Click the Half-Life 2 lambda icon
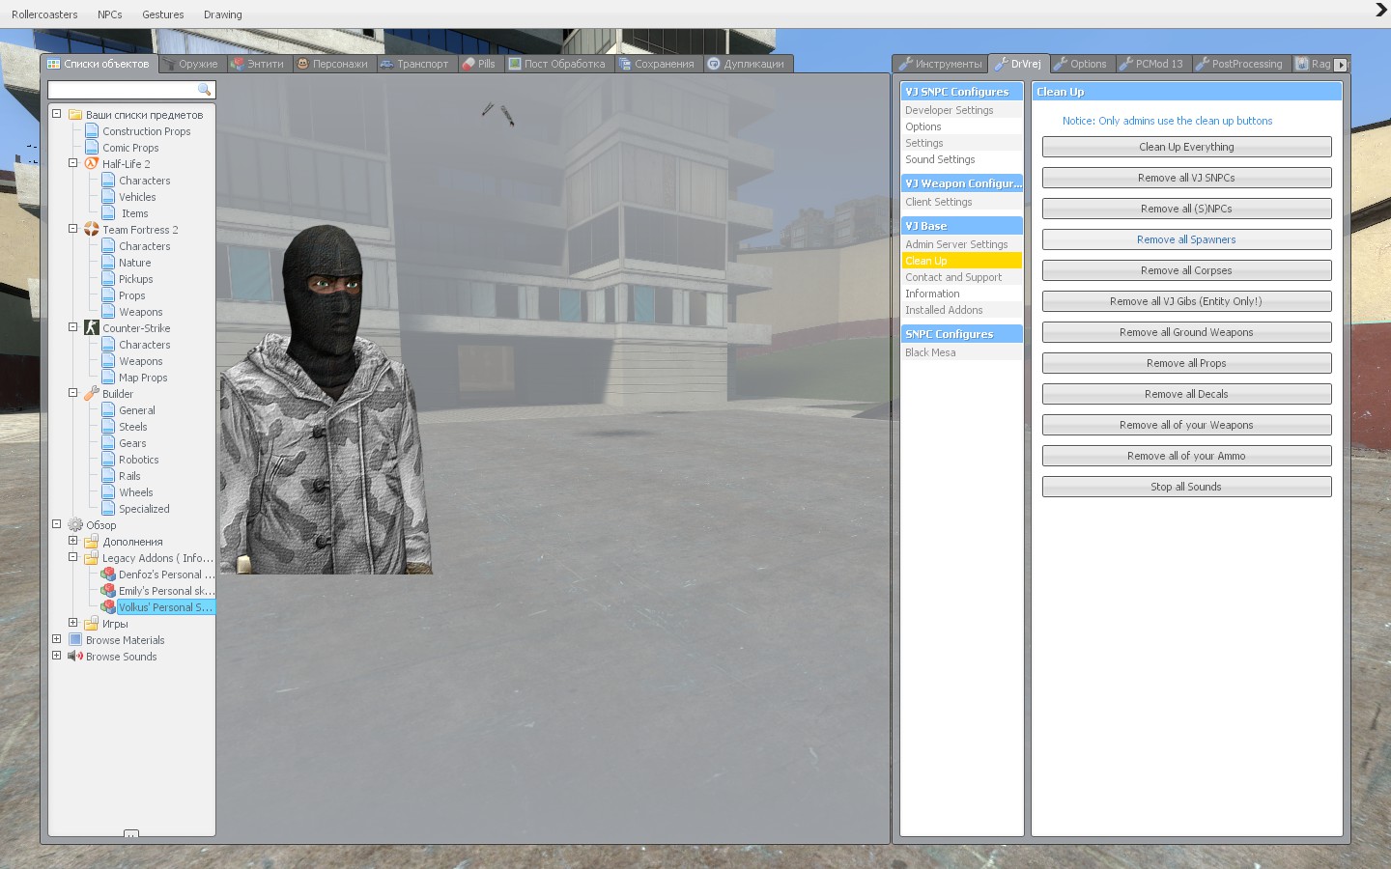This screenshot has height=869, width=1391. pos(92,164)
